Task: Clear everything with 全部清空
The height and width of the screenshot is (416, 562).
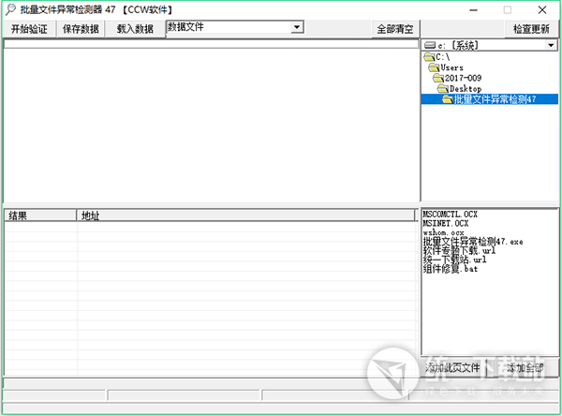Action: [x=394, y=29]
